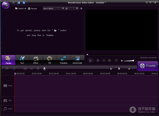Click the timeline zoom in plus icon
159x116 pixels.
pos(129,69)
